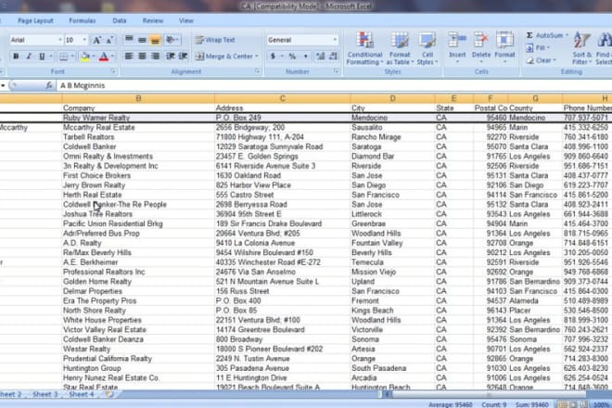The height and width of the screenshot is (408, 612).
Task: Click Increase Decimal icon
Action: coord(321,57)
